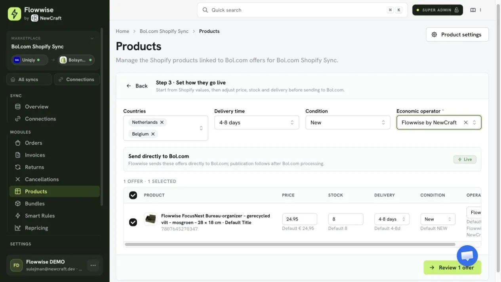
Task: Click the Connections button beside All syncs
Action: click(77, 80)
